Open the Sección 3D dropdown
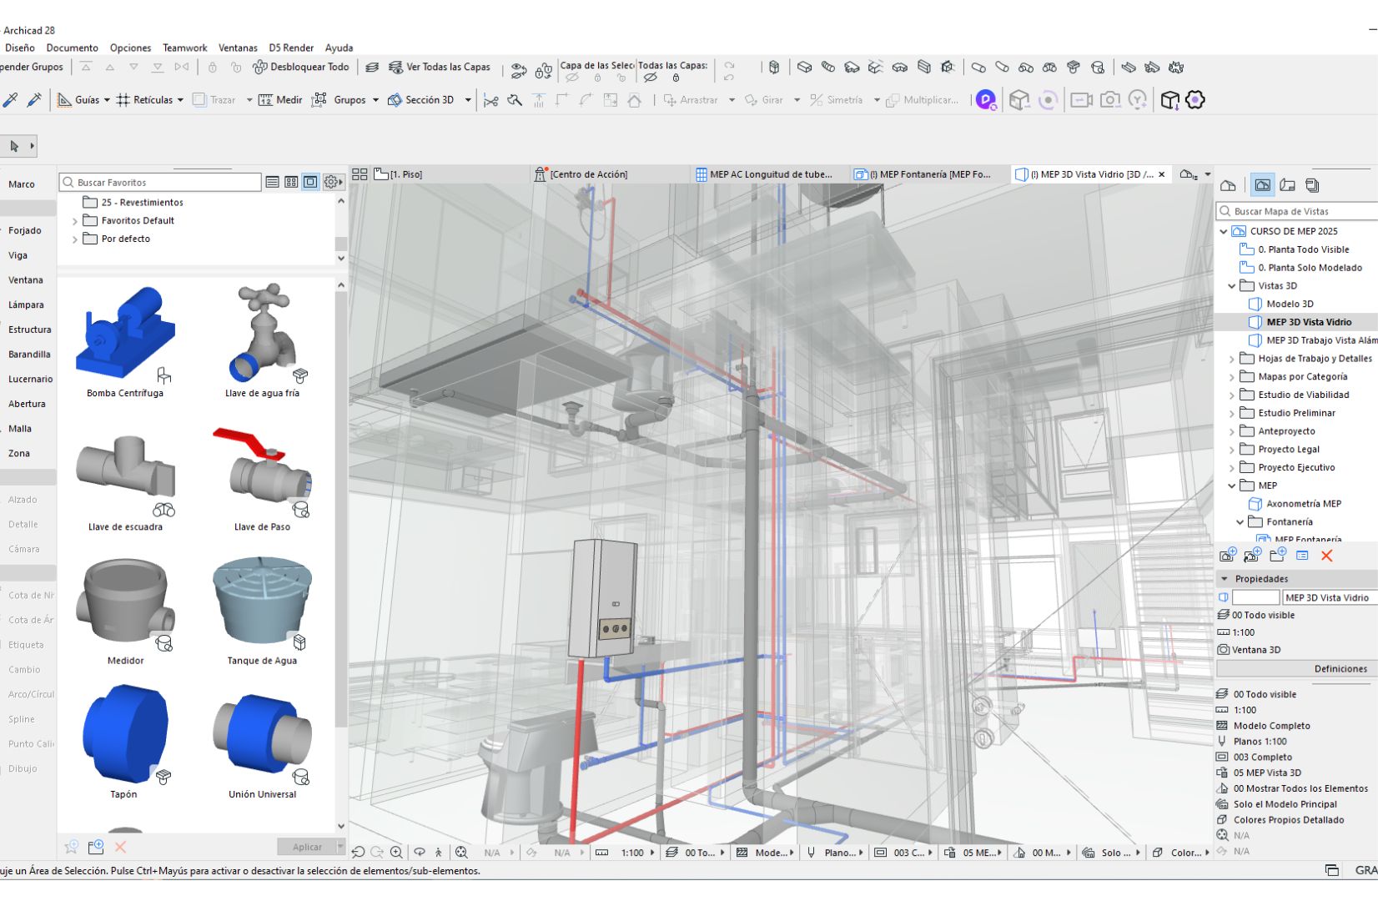The height and width of the screenshot is (901, 1378). point(467,99)
